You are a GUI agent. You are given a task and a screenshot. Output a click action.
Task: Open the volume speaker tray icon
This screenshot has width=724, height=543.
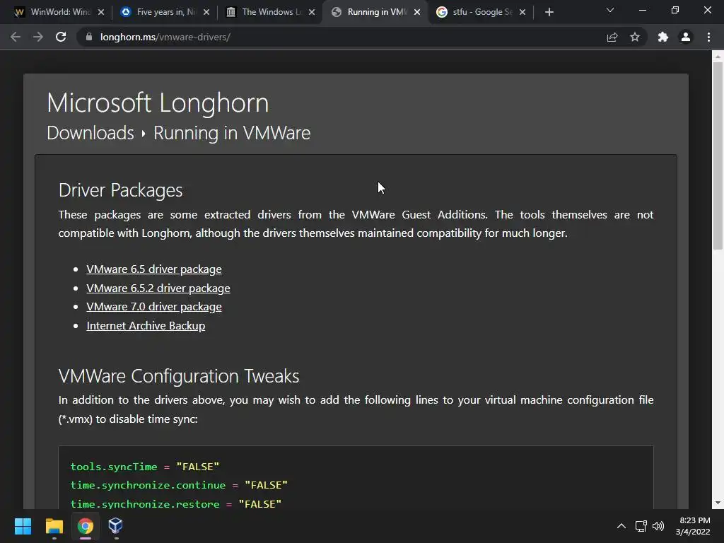pos(658,526)
